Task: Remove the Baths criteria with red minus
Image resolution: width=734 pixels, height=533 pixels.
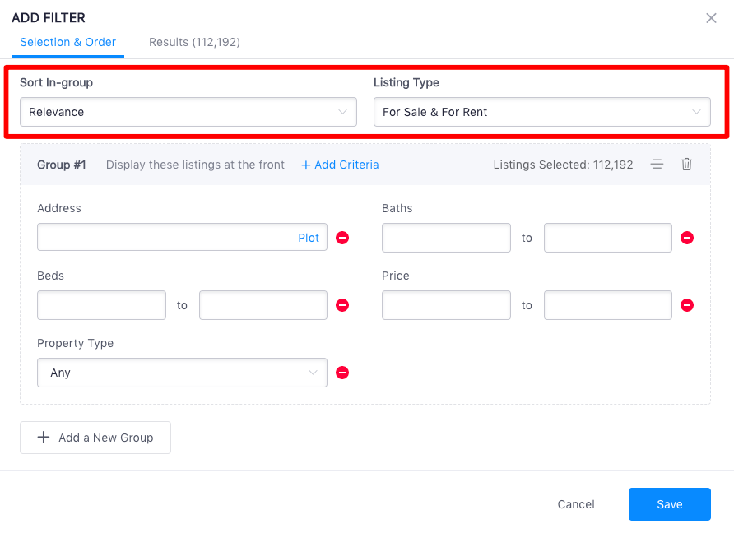Action: [x=687, y=238]
